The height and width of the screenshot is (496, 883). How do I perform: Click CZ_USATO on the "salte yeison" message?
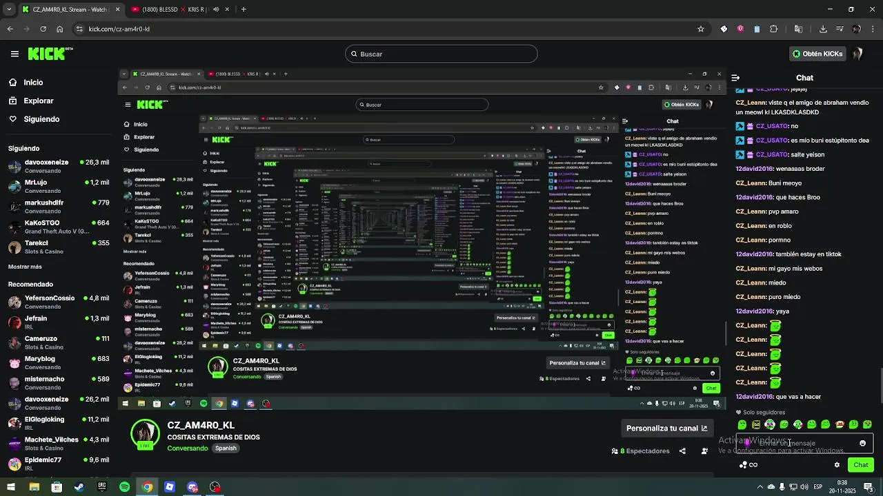[x=772, y=155]
